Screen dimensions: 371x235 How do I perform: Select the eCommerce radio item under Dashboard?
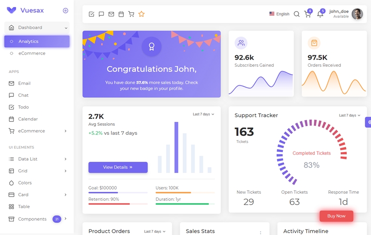click(x=37, y=53)
